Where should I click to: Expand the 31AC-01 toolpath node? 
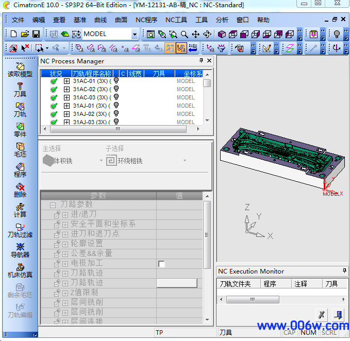click(66, 81)
